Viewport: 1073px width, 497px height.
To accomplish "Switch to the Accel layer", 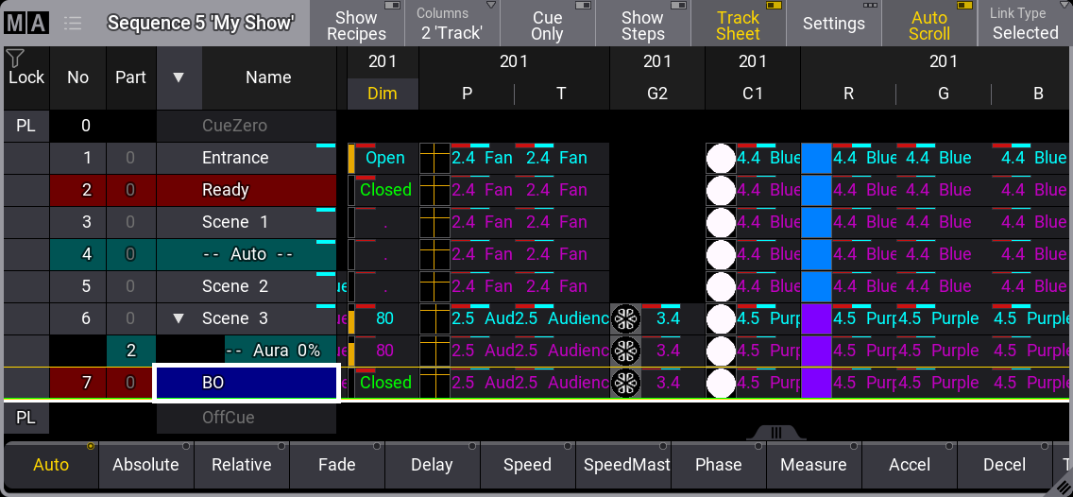I will [x=909, y=465].
